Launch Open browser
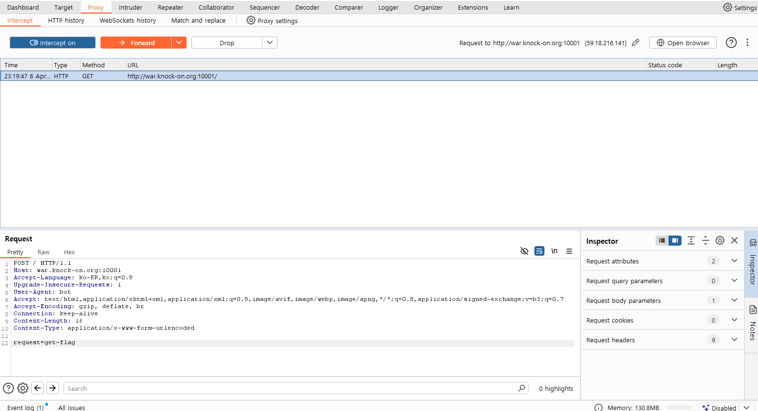The image size is (758, 411). tap(683, 43)
